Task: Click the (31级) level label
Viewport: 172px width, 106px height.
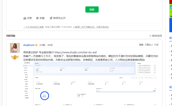Action: [x=42, y=45]
